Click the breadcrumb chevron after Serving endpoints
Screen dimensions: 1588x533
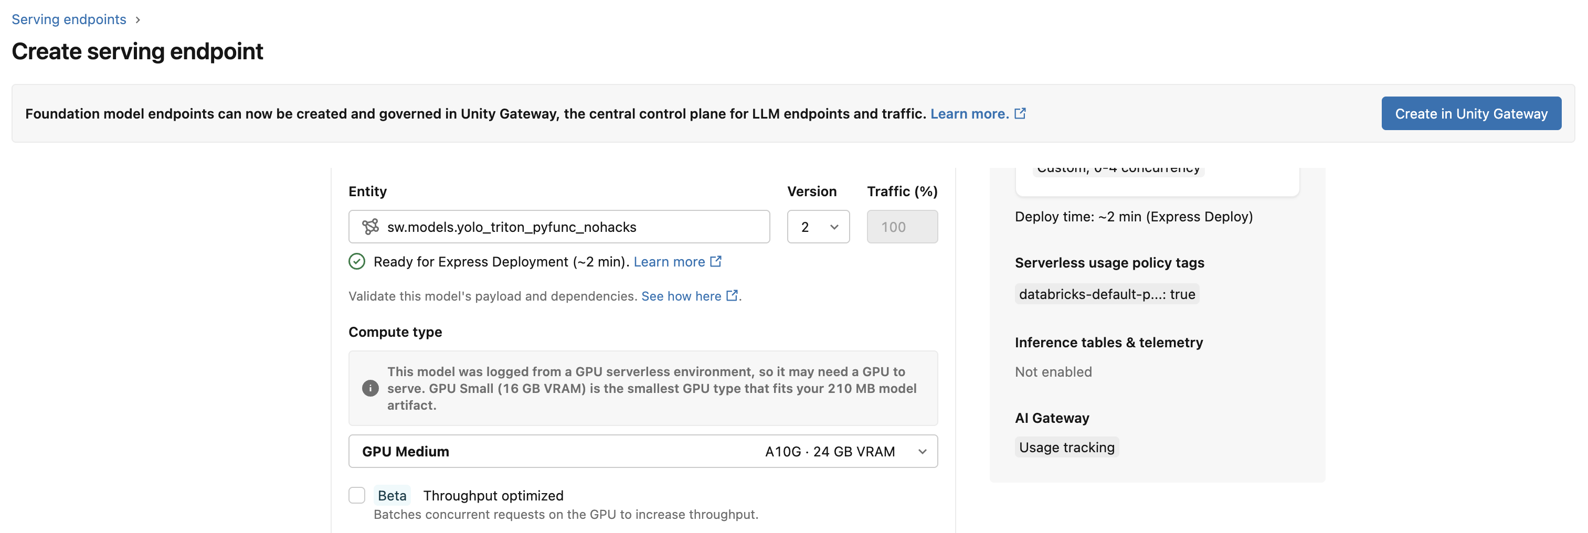click(137, 20)
